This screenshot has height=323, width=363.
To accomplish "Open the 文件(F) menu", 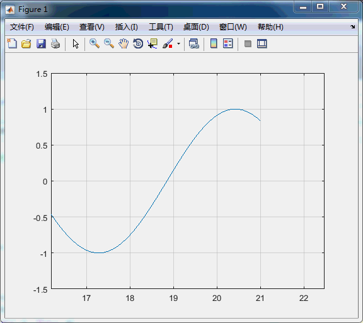I will (22, 27).
